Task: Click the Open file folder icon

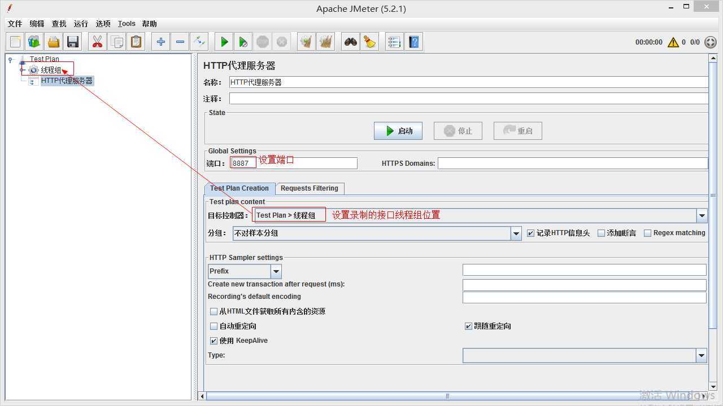Action: click(54, 42)
